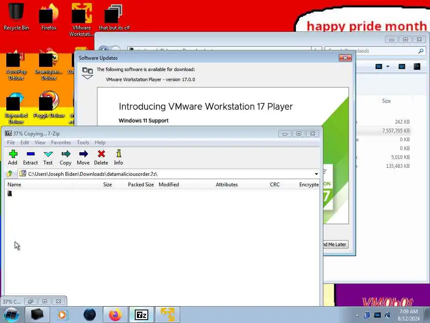
Task: Switch to 7-Zip taskbar button
Action: click(x=142, y=315)
